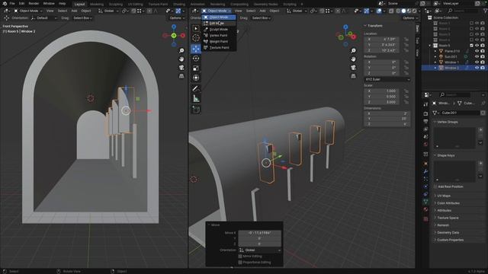This screenshot has width=488, height=274.
Task: Open Object Mode dropdown in left viewport
Action: point(28,11)
